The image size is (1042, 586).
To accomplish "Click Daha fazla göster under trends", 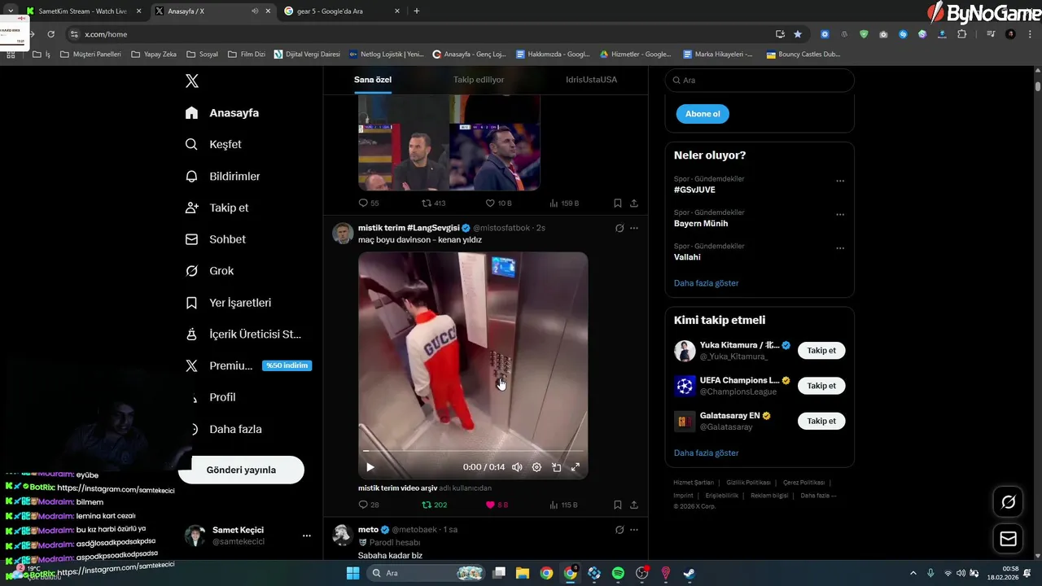I will (707, 283).
